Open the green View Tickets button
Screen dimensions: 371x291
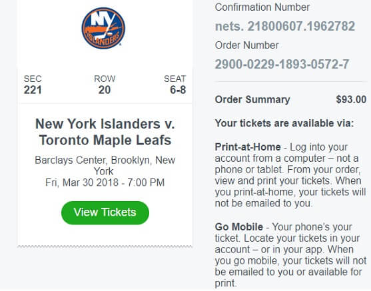click(105, 212)
